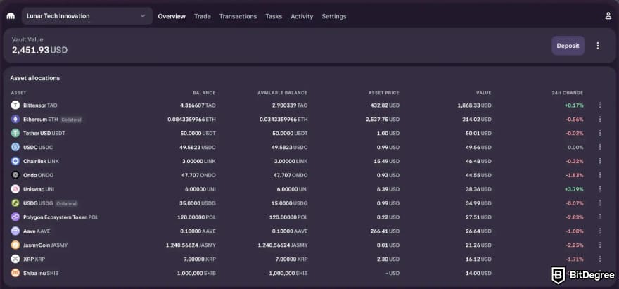
Task: Select the Overview tab
Action: click(x=172, y=17)
